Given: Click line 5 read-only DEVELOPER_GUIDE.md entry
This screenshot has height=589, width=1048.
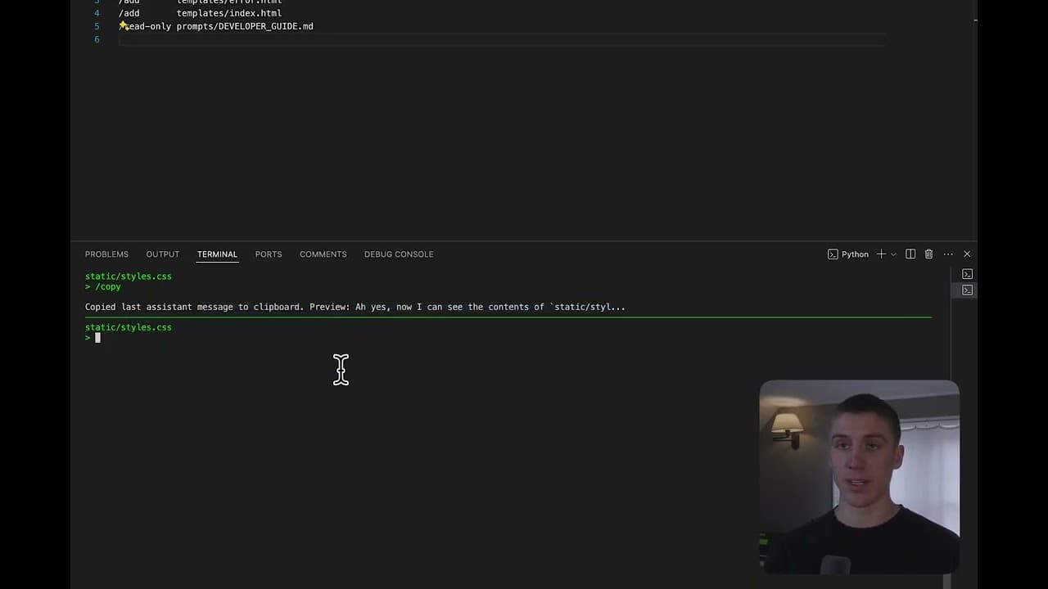Looking at the screenshot, I should pos(217,25).
